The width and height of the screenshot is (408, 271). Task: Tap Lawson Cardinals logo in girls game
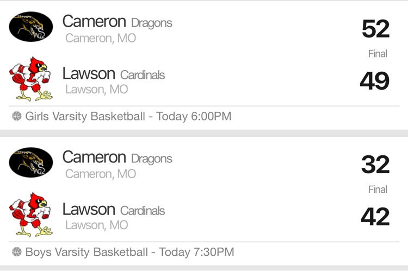coord(31,78)
